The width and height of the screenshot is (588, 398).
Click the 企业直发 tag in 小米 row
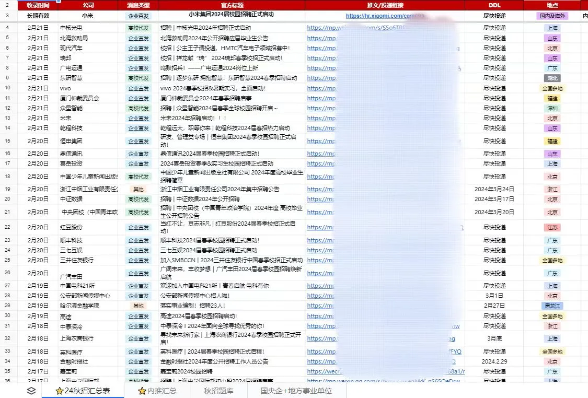tap(139, 16)
